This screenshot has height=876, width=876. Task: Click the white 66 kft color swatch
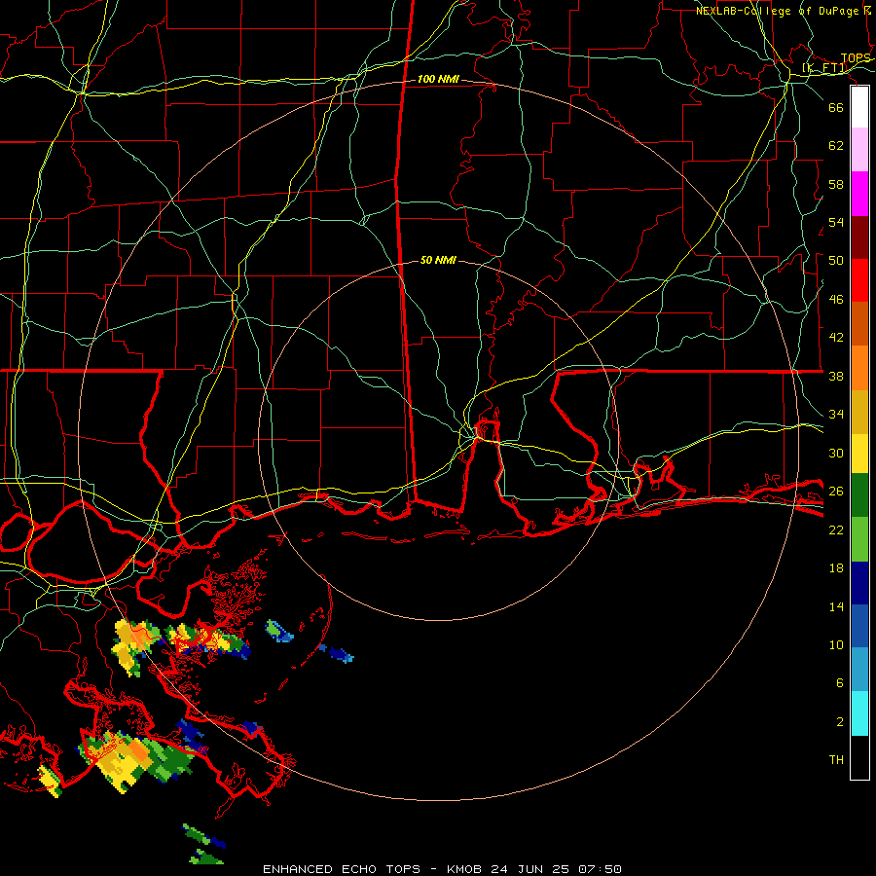pyautogui.click(x=859, y=107)
